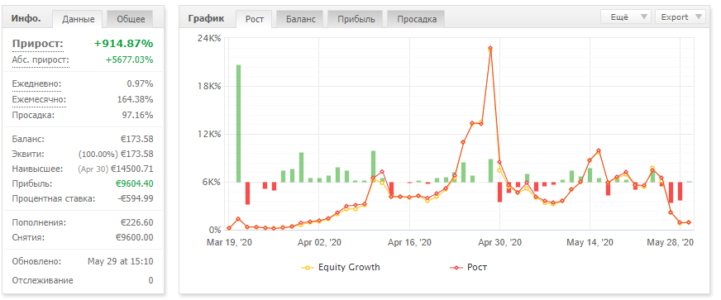Open the Прибыль chart tab
This screenshot has height=300, width=721.
click(356, 19)
